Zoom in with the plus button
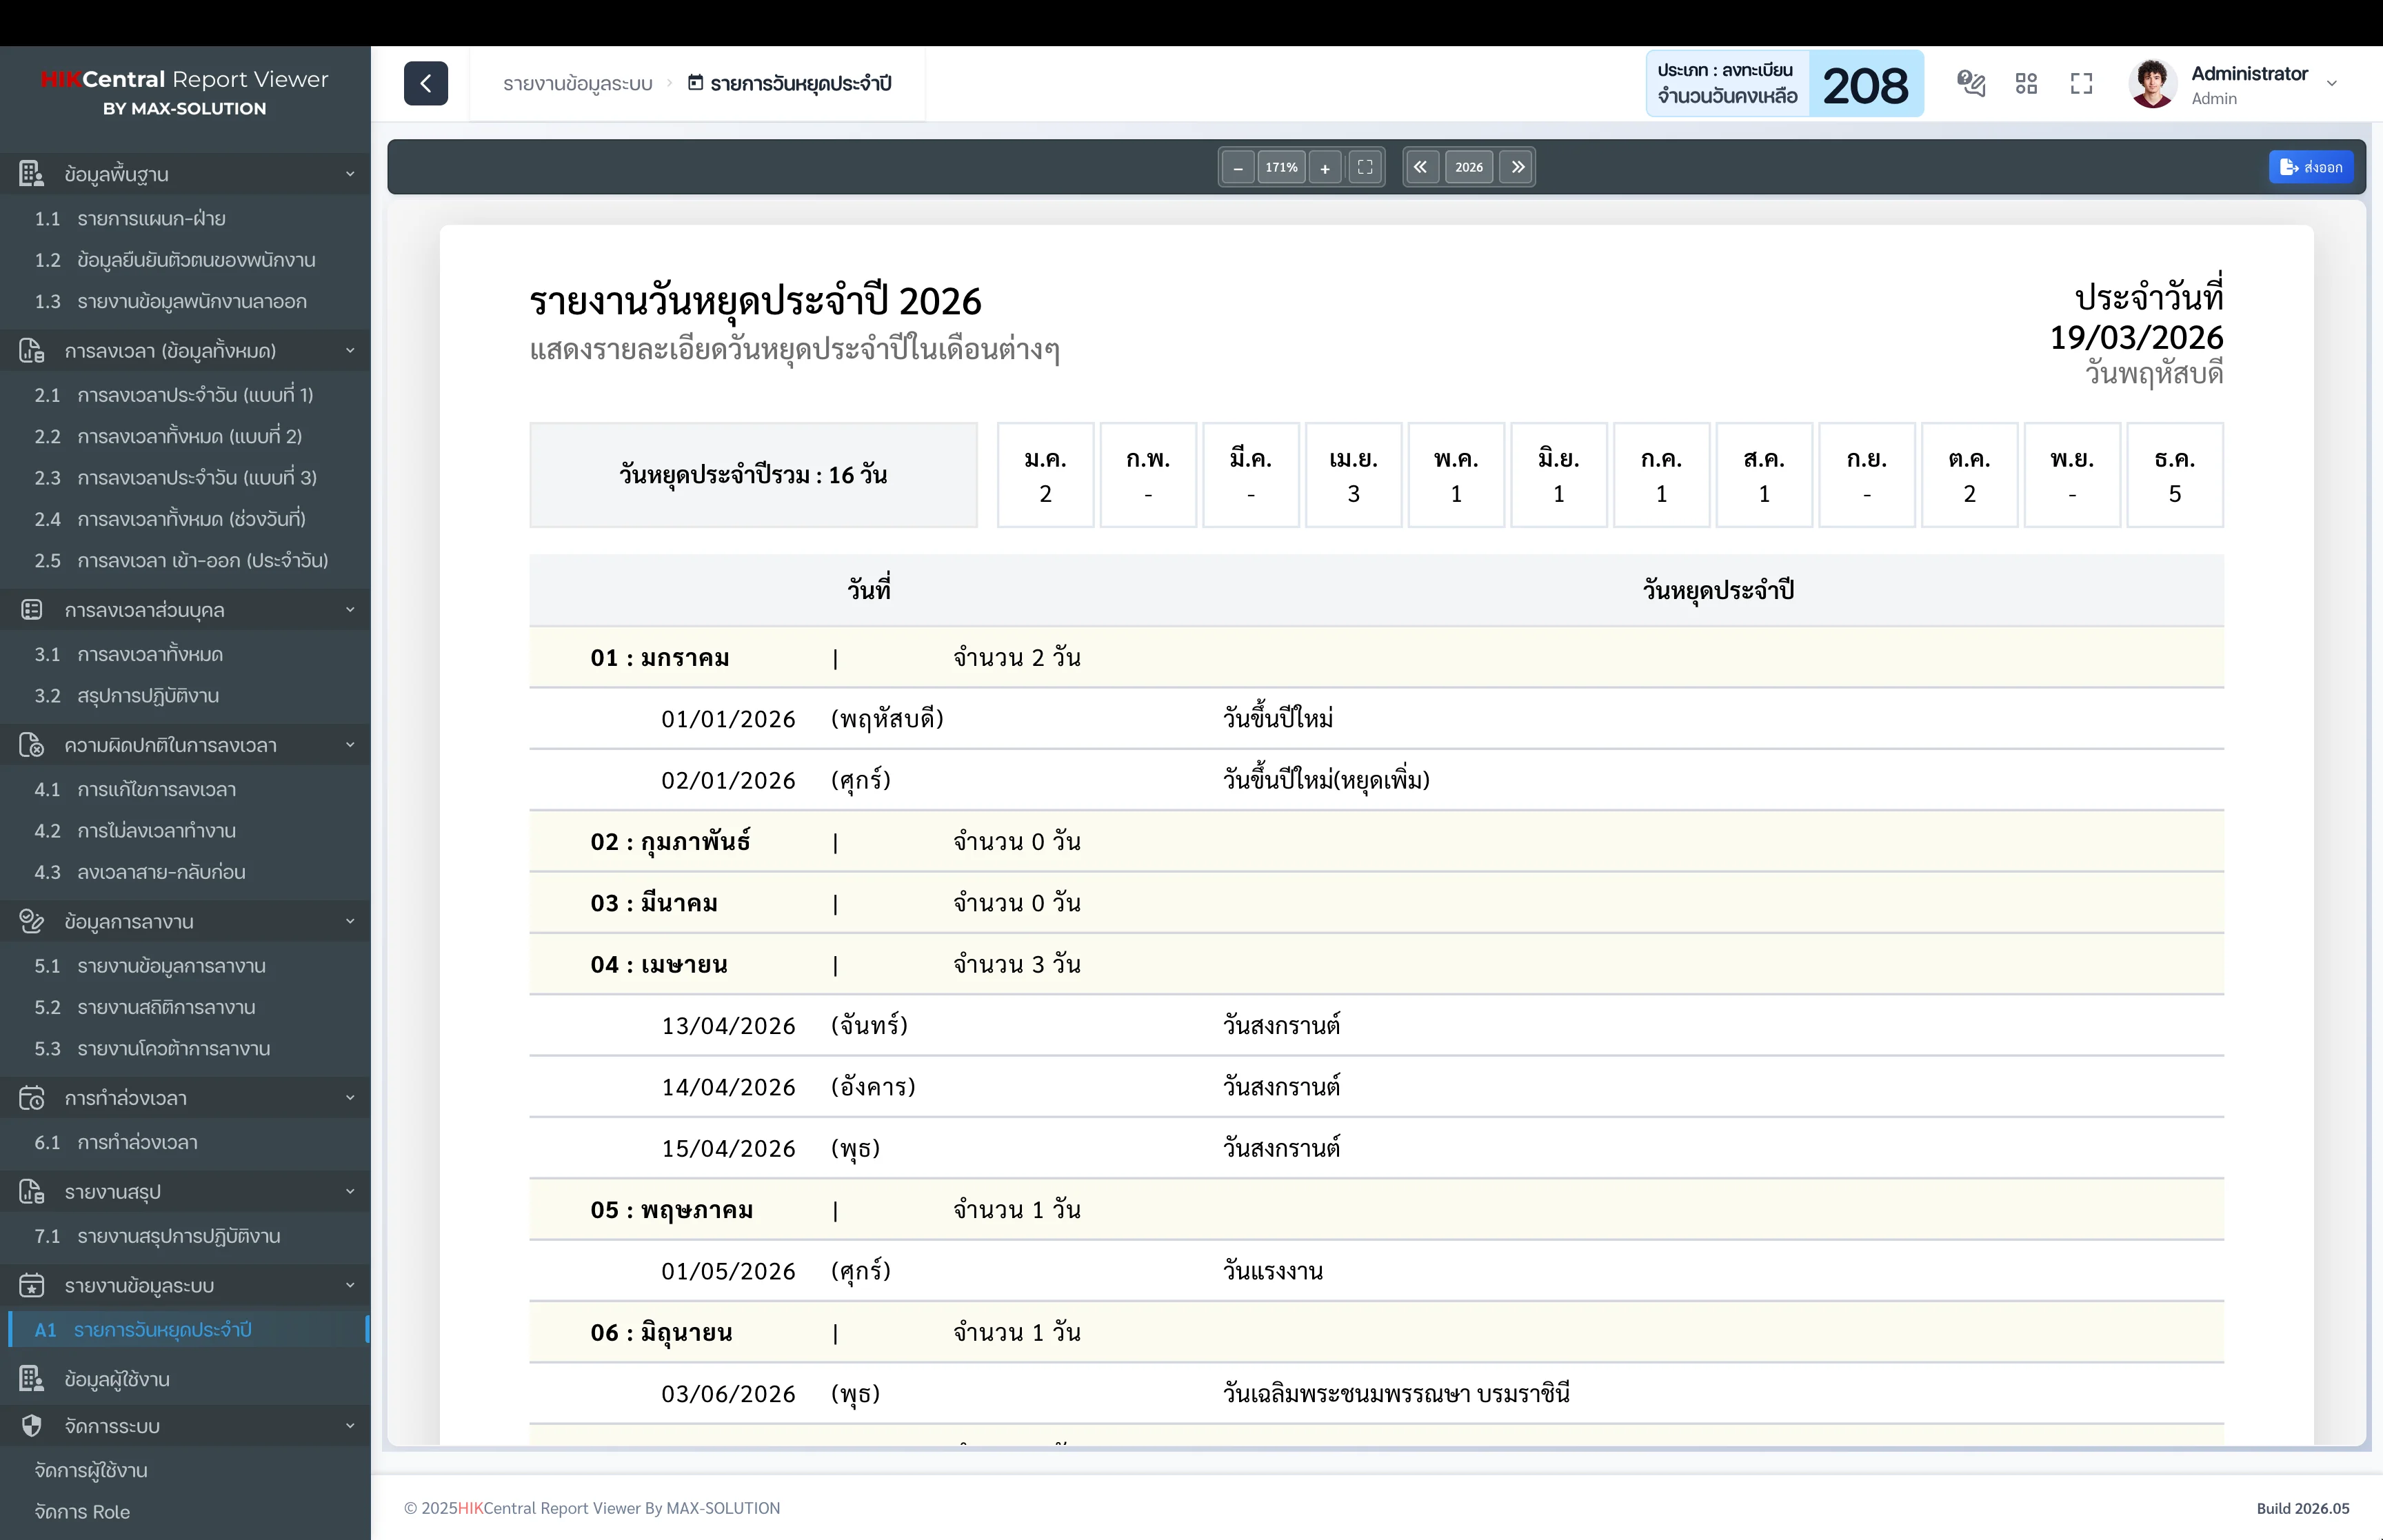 [1325, 167]
